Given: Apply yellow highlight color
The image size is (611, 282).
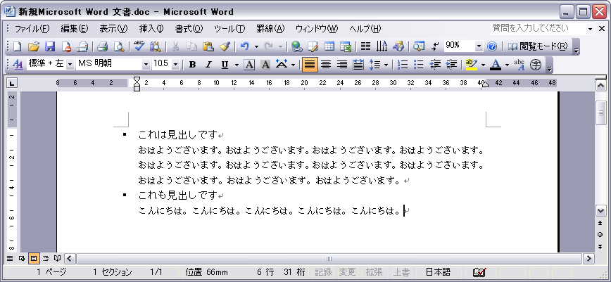Looking at the screenshot, I should pos(472,65).
